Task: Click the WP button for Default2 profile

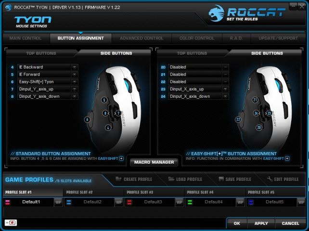Action: 118,202
